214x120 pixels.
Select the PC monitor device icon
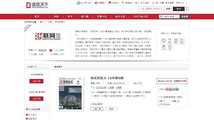pyautogui.click(x=164, y=41)
